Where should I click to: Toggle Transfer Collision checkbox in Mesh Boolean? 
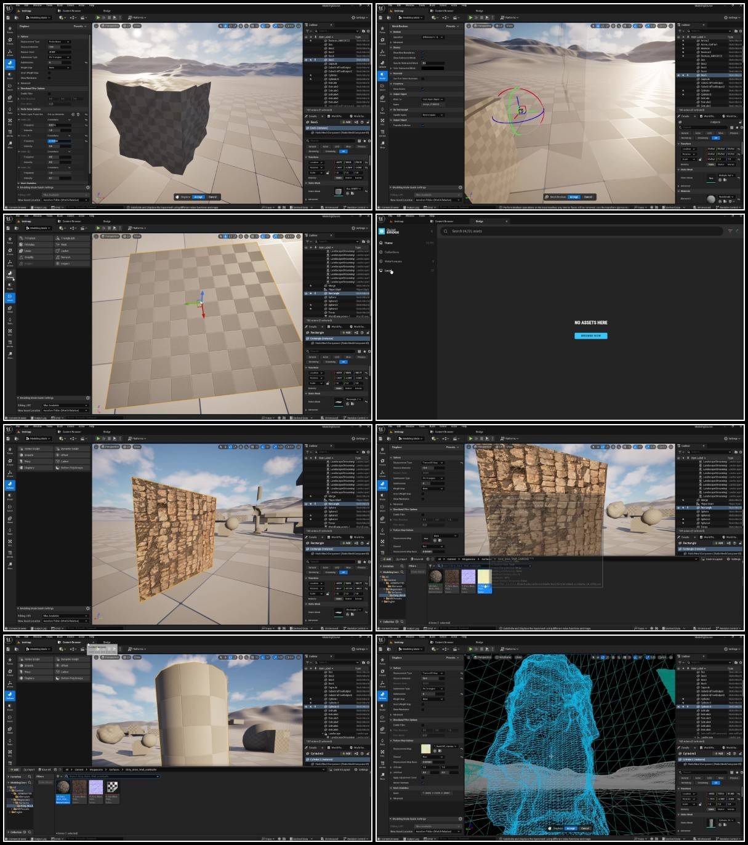tap(423, 125)
